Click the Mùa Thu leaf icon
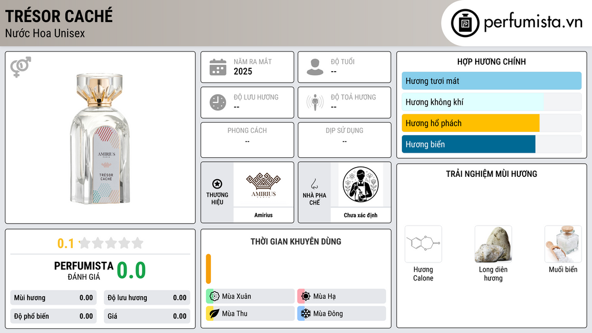Screen dimensions: 592x333 (x=214, y=313)
